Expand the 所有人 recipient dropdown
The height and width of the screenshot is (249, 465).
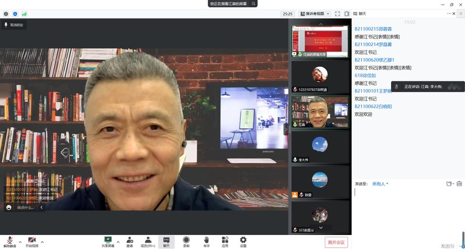pyautogui.click(x=380, y=184)
